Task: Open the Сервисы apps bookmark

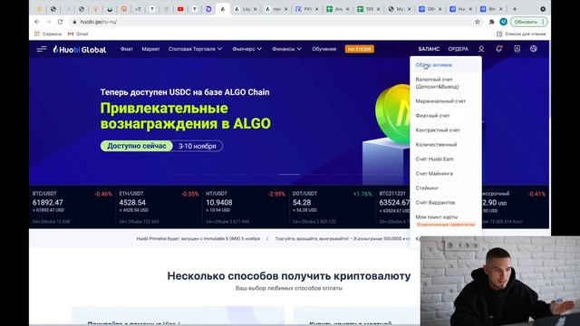Action: pyautogui.click(x=48, y=34)
